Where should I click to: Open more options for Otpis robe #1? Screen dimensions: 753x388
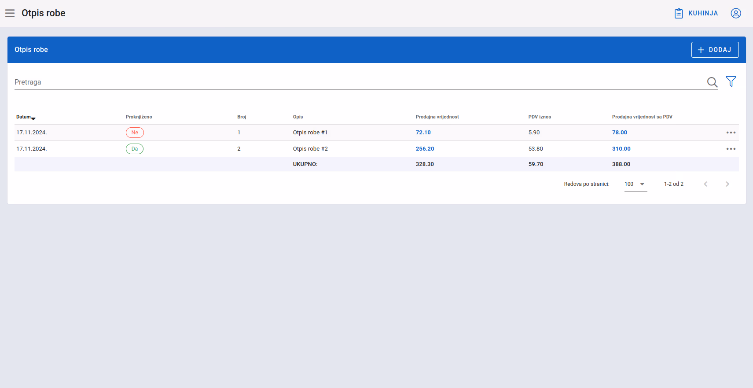pos(731,133)
